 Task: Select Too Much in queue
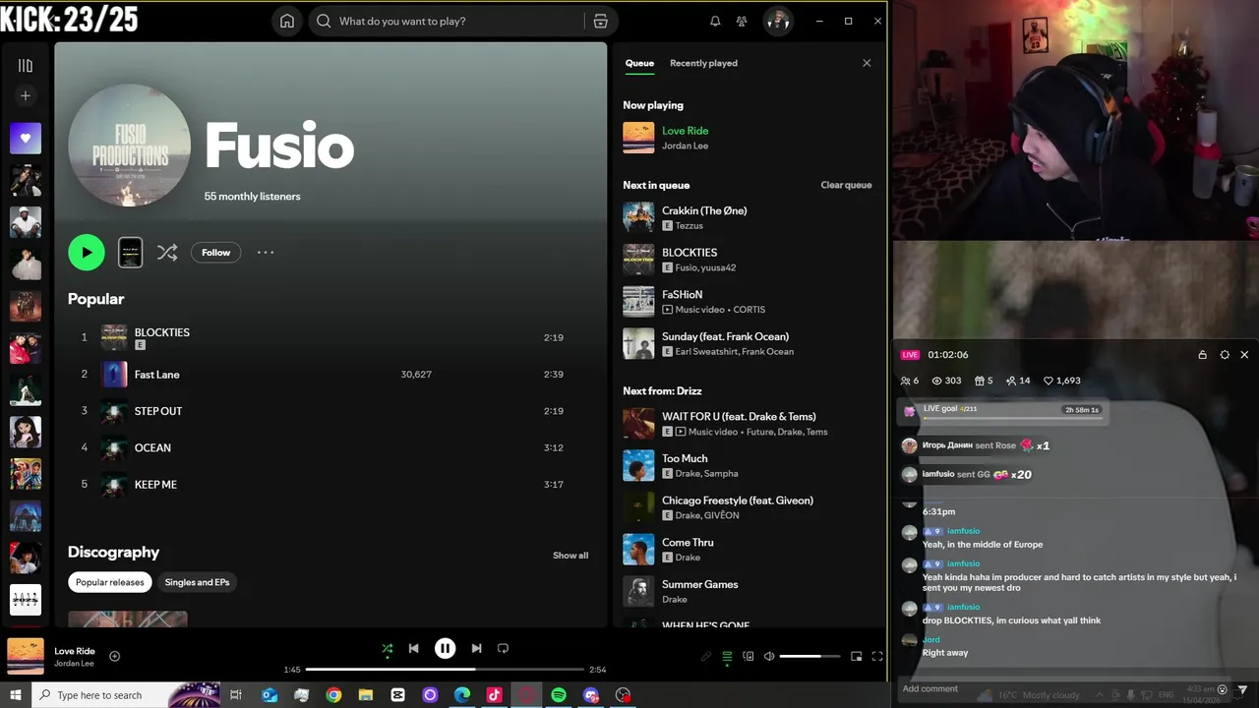click(x=748, y=466)
